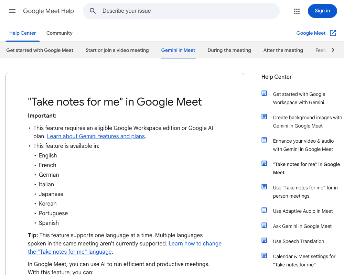The width and height of the screenshot is (344, 275).
Task: Open Create background images with Gemini article
Action: click(307, 122)
